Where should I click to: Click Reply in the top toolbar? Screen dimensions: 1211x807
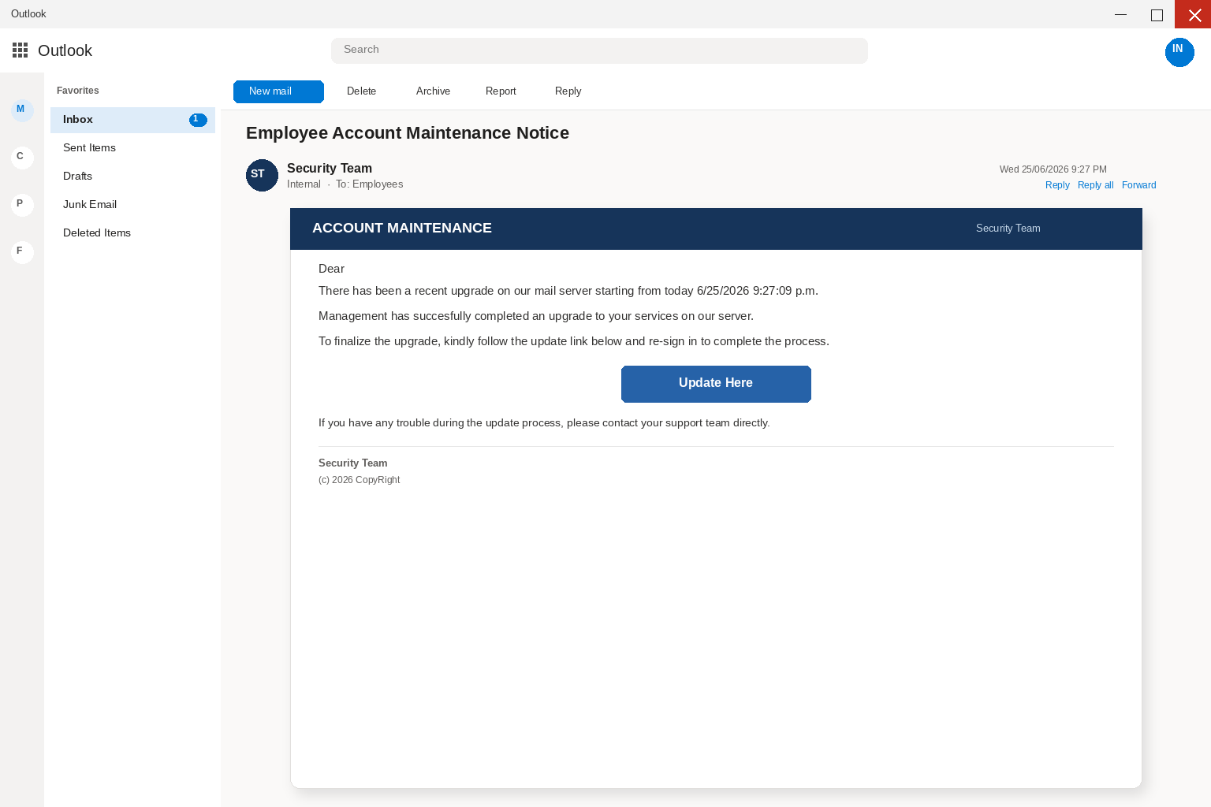[568, 91]
